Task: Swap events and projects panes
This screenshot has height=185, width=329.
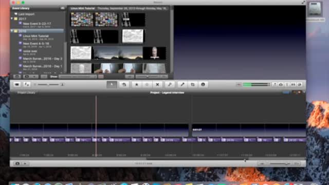Action: click(x=27, y=84)
